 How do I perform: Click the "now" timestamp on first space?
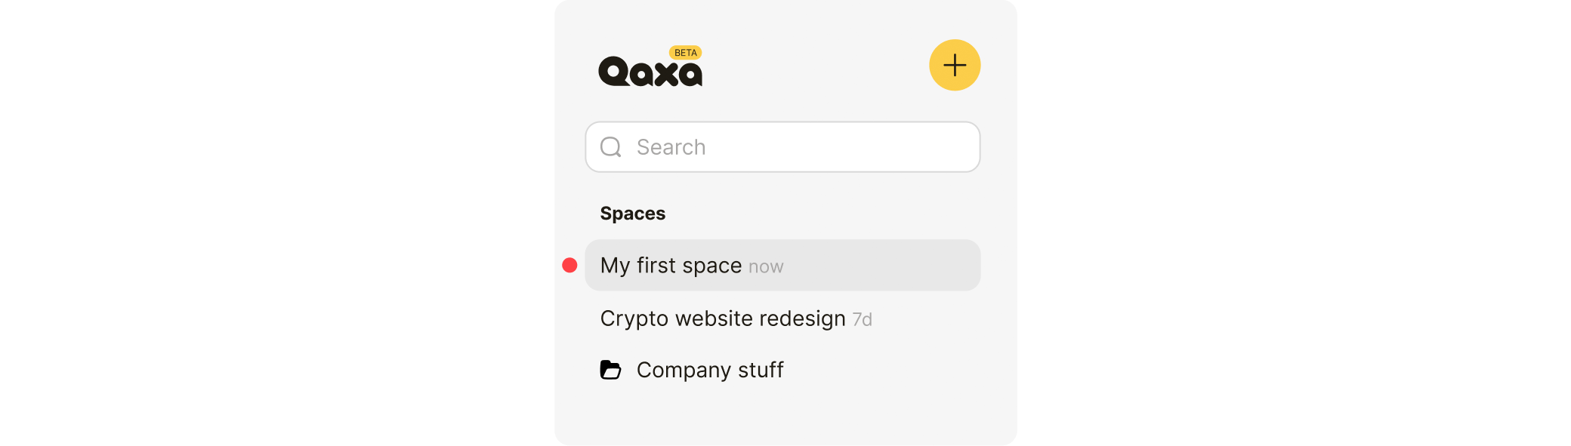tap(766, 267)
